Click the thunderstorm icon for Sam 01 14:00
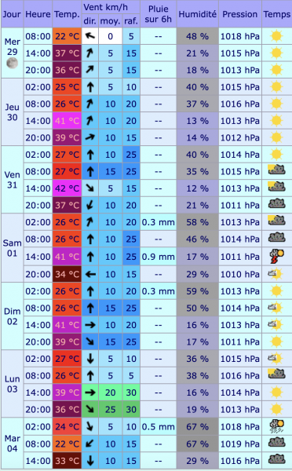The height and width of the screenshot is (471, 292). click(x=276, y=256)
